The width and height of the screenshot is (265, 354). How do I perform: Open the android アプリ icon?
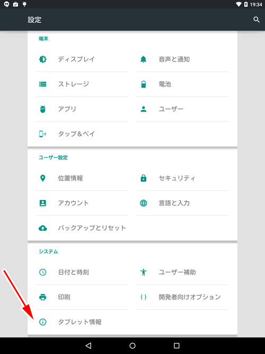(x=42, y=109)
